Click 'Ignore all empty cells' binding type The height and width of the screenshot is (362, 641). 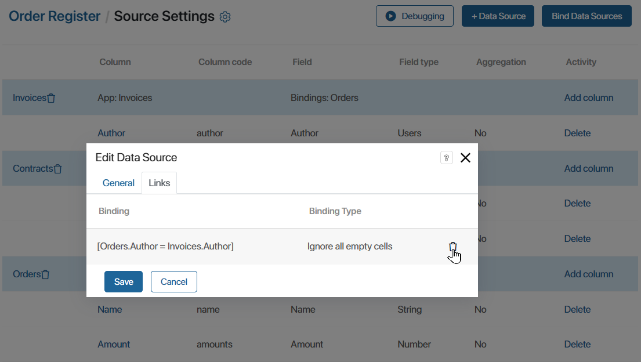(350, 246)
